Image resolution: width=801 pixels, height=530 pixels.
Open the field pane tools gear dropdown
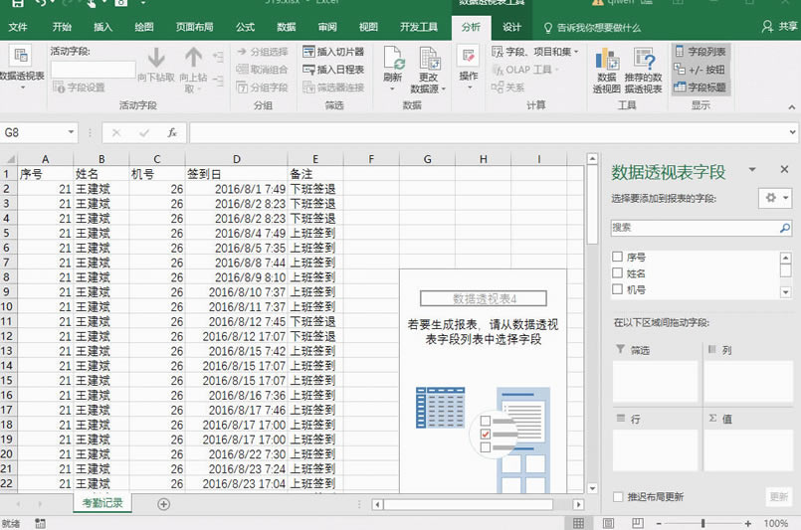(775, 198)
